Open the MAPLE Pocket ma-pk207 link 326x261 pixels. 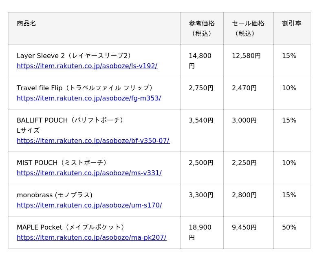point(92,238)
